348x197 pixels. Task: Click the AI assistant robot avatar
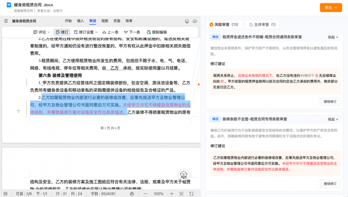tap(184, 175)
